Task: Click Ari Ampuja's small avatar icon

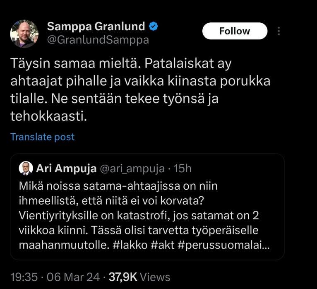Action: pyautogui.click(x=26, y=168)
